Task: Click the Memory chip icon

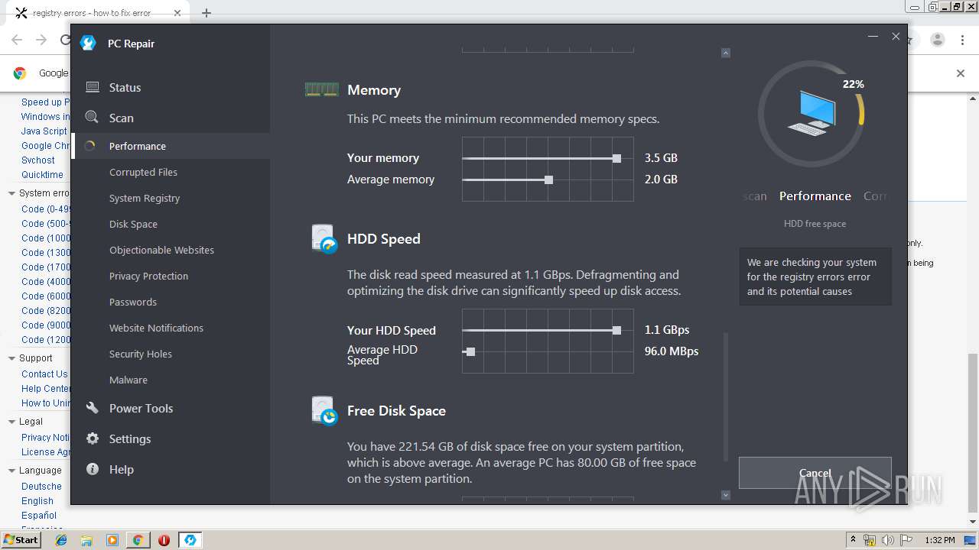Action: [x=321, y=89]
